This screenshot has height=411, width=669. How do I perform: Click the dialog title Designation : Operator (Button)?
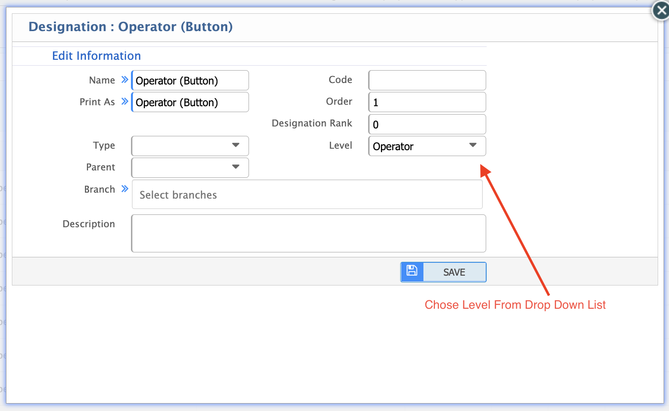[131, 26]
